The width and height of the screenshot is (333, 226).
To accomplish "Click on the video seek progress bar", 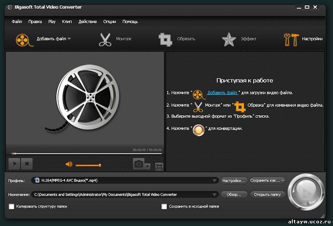I will (x=86, y=153).
